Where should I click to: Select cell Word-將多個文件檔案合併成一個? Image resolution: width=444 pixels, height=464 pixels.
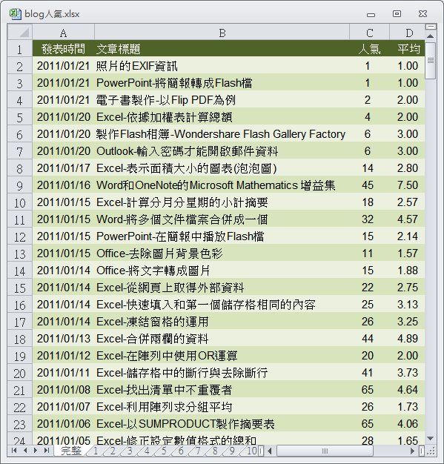click(x=222, y=219)
